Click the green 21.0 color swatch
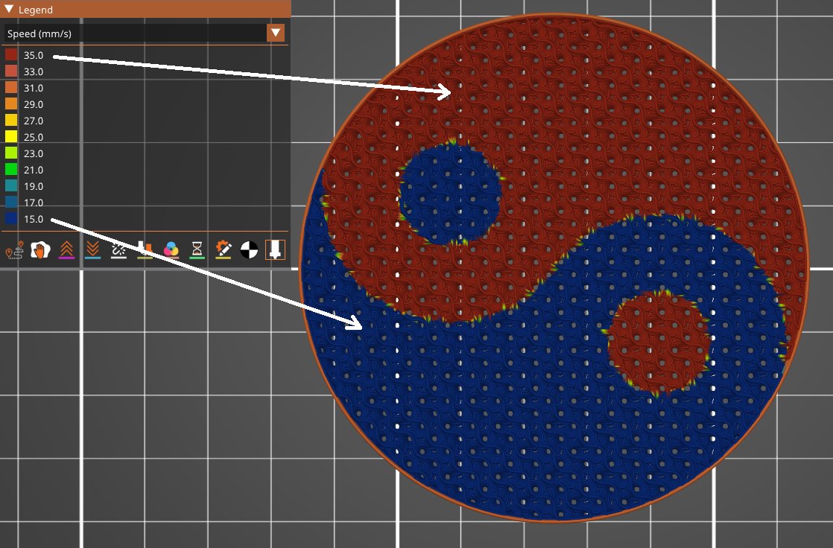The height and width of the screenshot is (548, 833). coord(11,170)
